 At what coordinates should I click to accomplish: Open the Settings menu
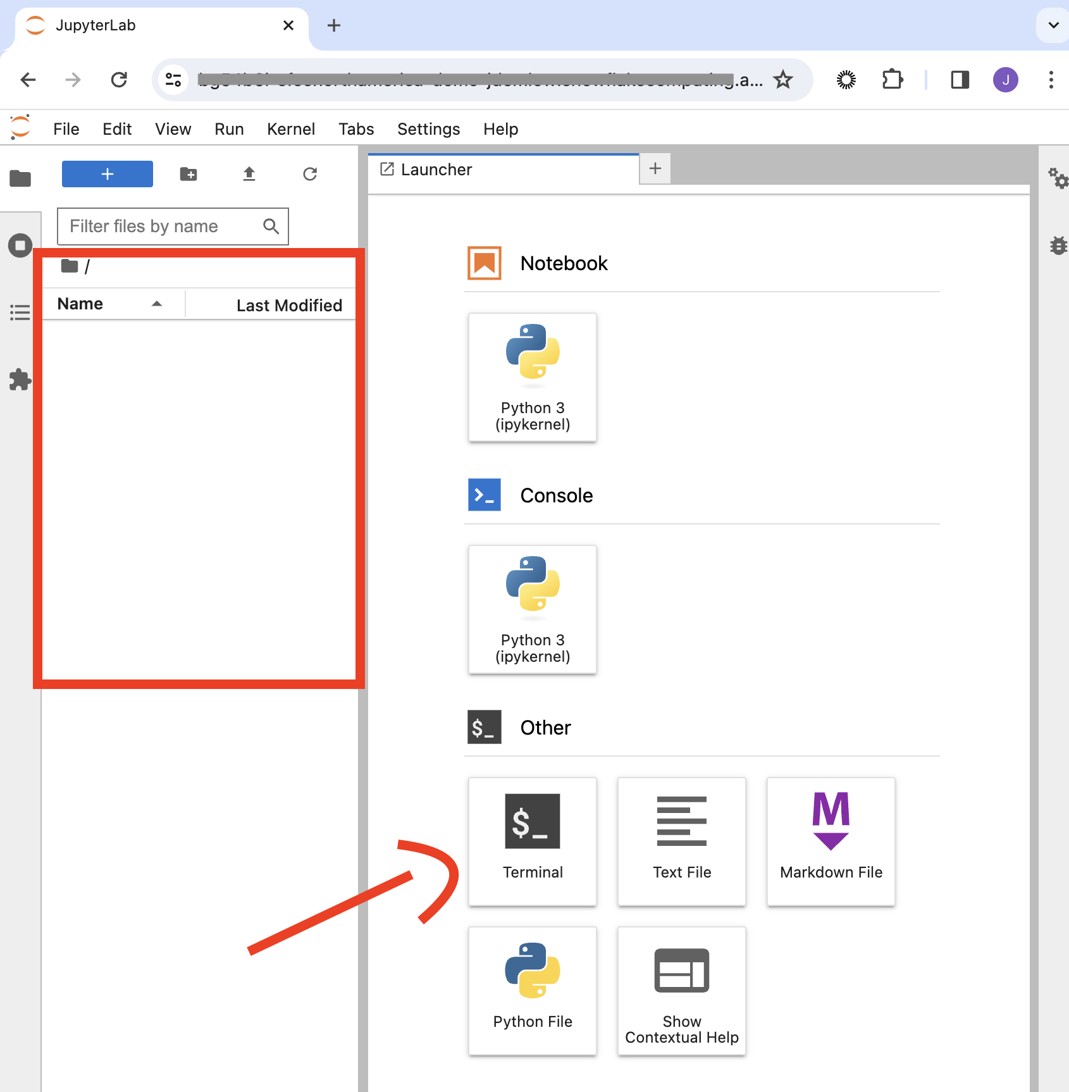(x=428, y=129)
